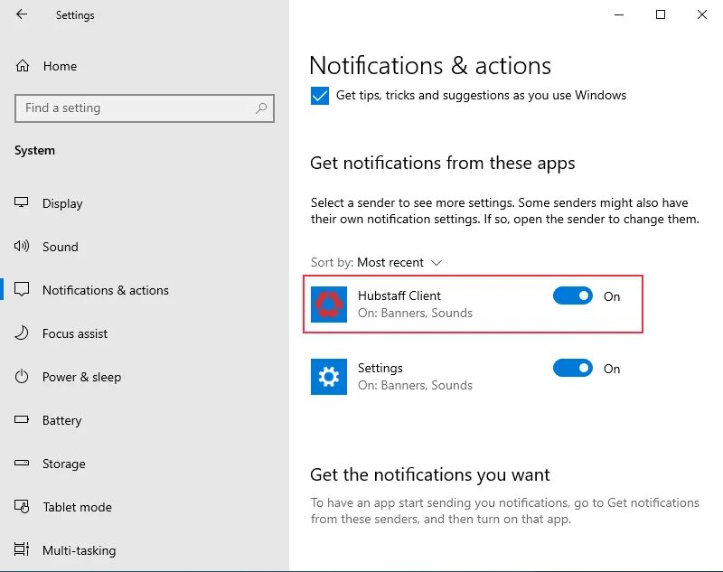723x572 pixels.
Task: Select Notifications & actions in sidebar
Action: [145, 290]
